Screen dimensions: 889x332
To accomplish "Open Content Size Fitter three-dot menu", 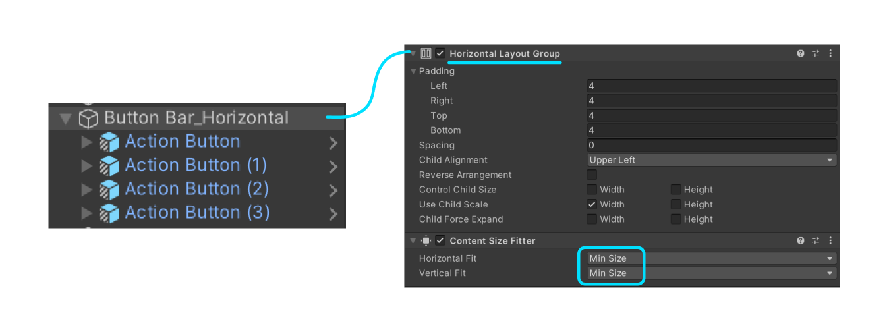I will point(830,240).
